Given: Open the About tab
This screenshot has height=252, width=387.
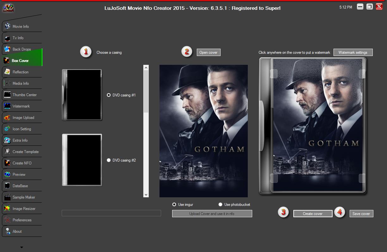Looking at the screenshot, I should 22,231.
